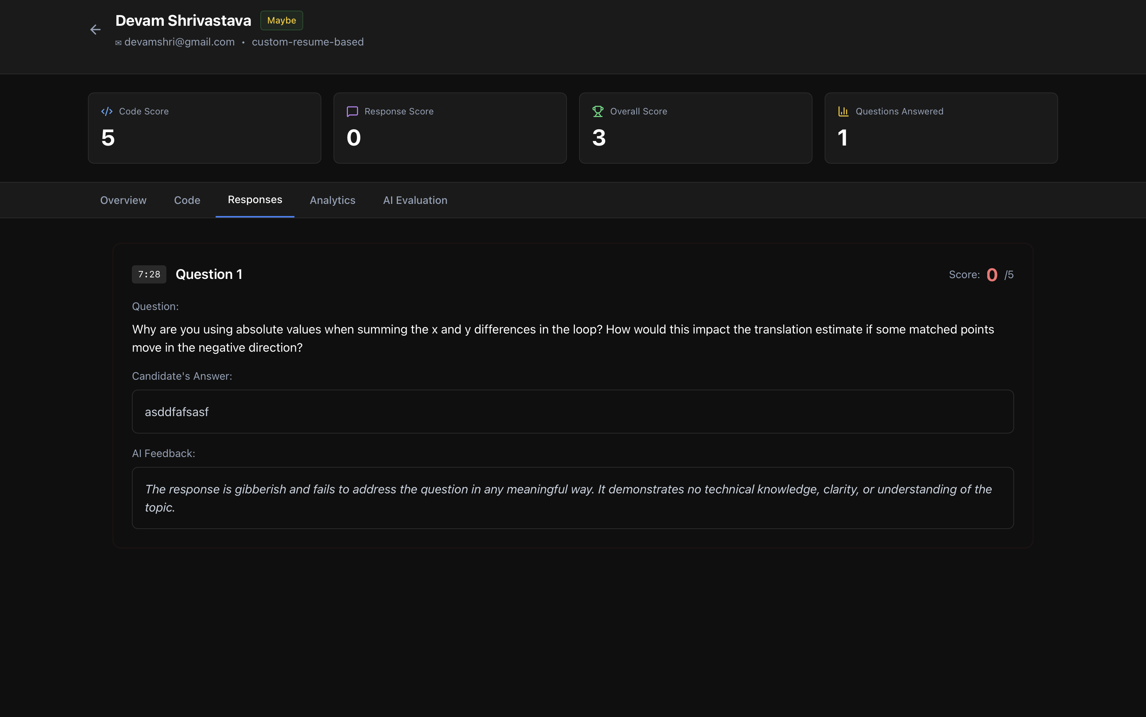Open the Overview tab
Viewport: 1146px width, 717px height.
(123, 200)
